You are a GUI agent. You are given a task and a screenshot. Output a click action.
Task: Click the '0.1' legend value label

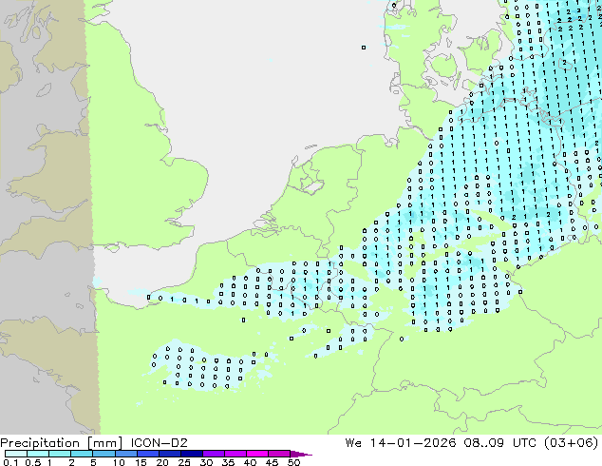[10, 462]
